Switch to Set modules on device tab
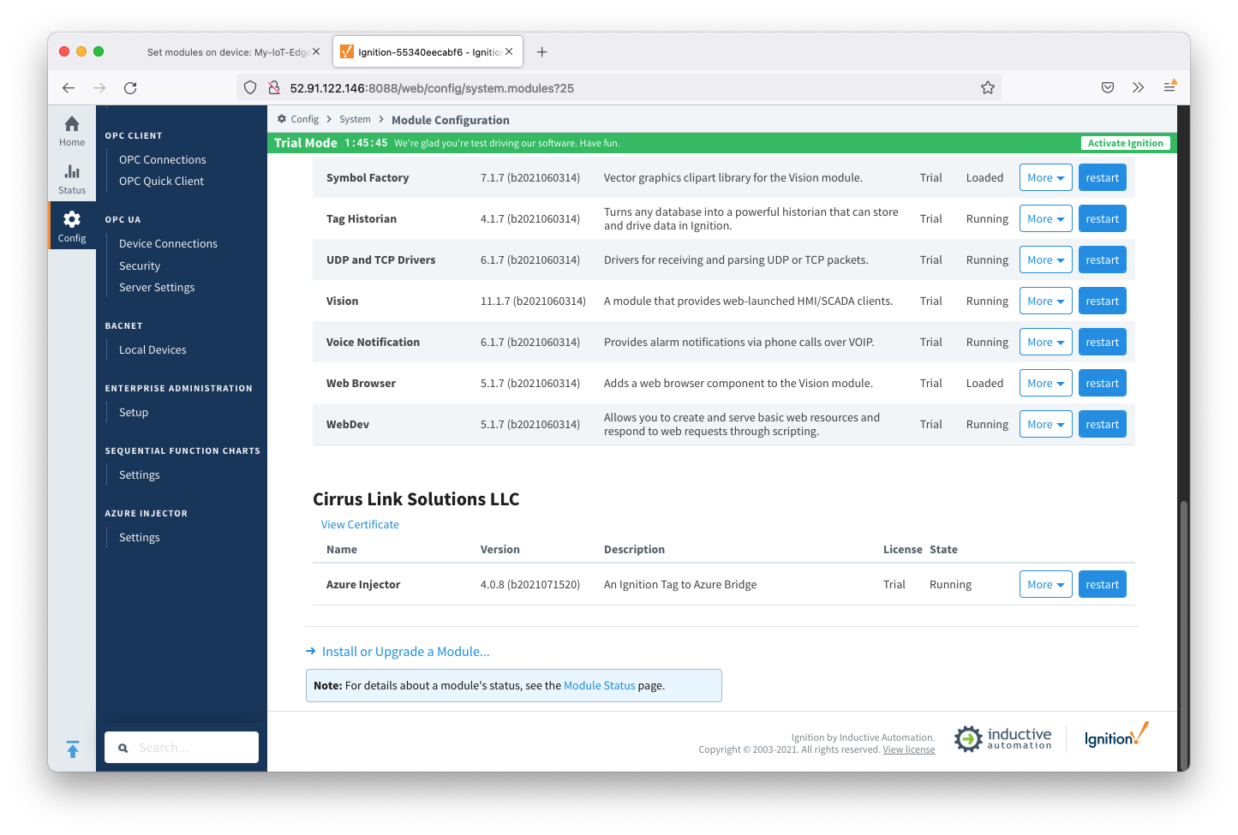This screenshot has height=835, width=1238. coord(227,52)
